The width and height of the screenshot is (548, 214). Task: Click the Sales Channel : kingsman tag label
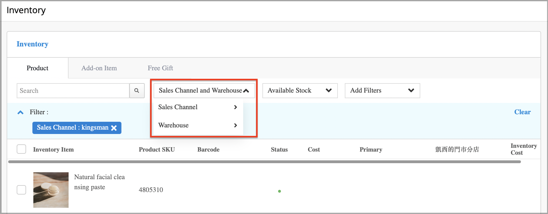[73, 127]
